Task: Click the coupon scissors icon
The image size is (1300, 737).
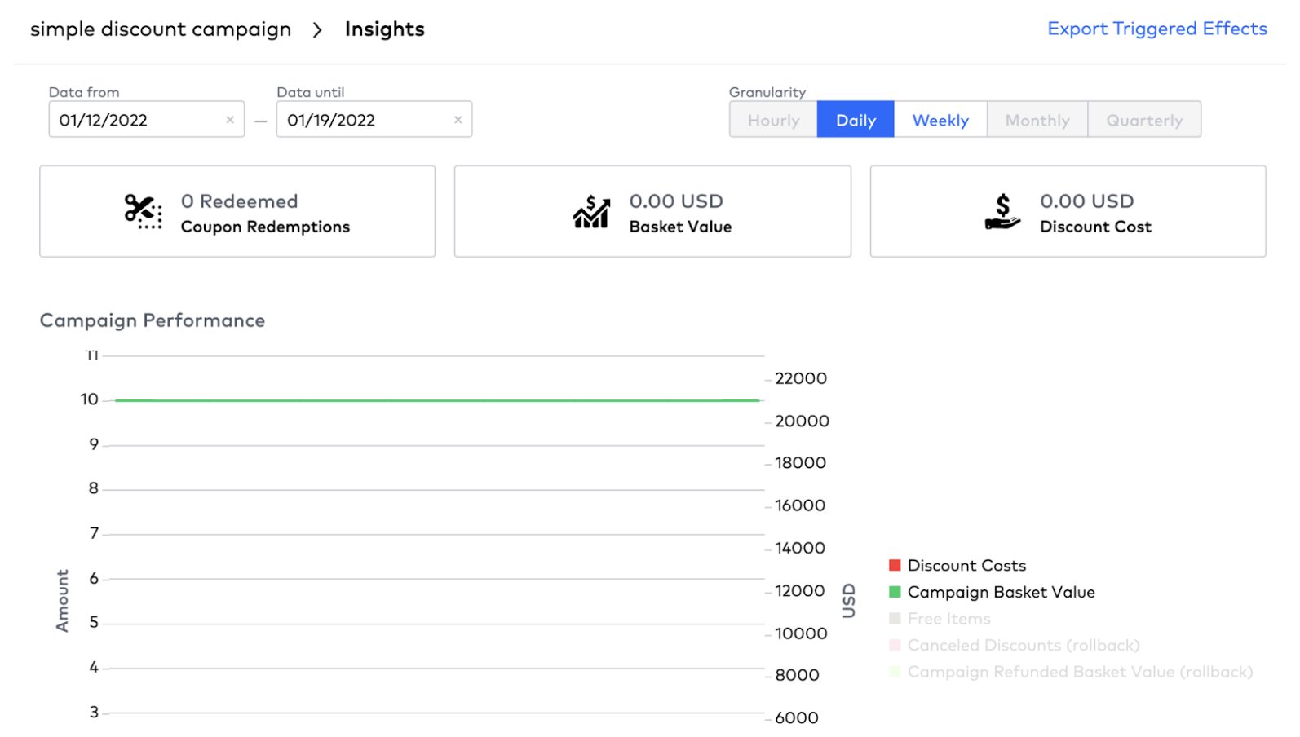Action: [143, 212]
